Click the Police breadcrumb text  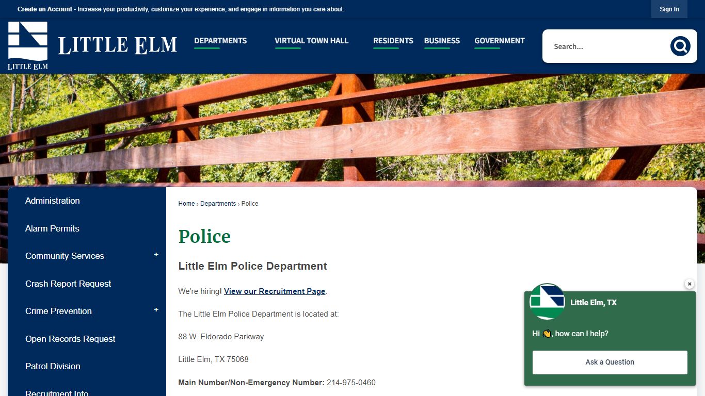(250, 204)
